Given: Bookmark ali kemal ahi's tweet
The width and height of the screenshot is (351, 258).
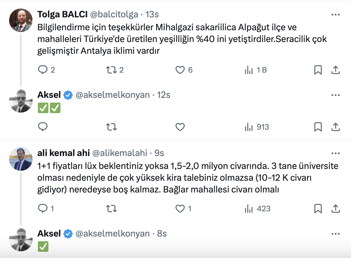Looking at the screenshot, I should coord(318,209).
